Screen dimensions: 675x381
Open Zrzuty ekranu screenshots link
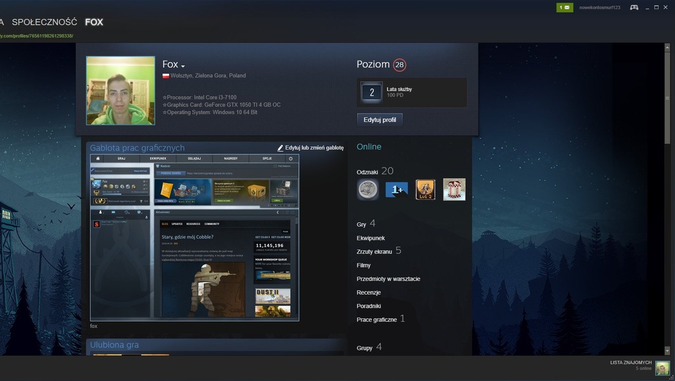(x=374, y=252)
